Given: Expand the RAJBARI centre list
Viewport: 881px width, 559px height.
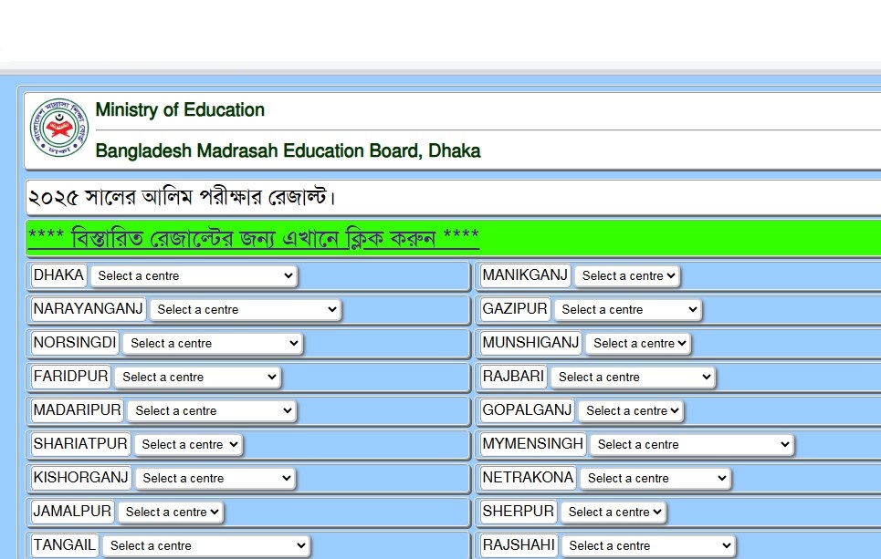Looking at the screenshot, I should (x=633, y=377).
